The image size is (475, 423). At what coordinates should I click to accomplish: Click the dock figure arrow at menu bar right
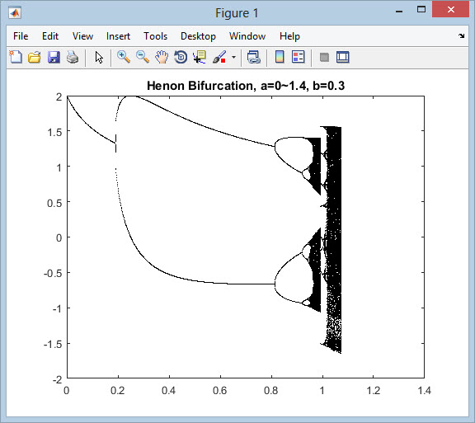click(x=461, y=35)
